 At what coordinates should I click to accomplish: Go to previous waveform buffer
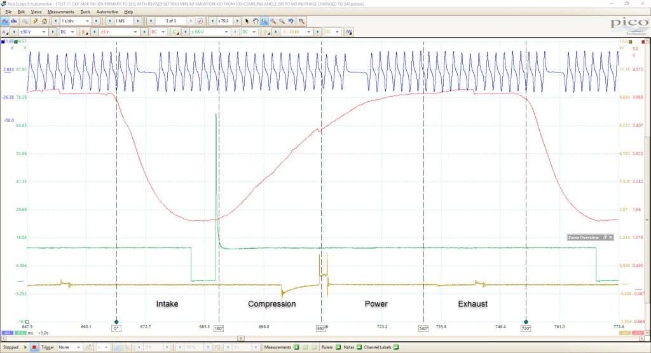pos(151,21)
